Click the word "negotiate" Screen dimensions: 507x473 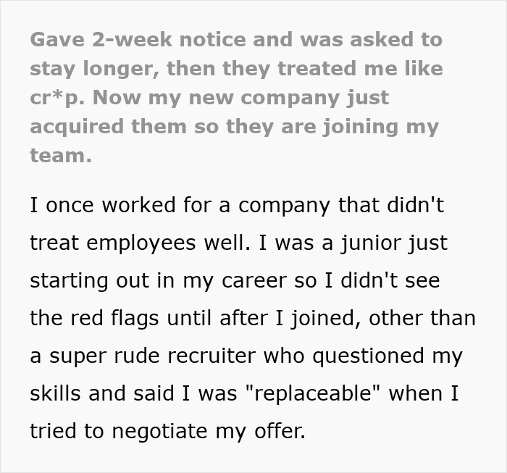click(147, 431)
